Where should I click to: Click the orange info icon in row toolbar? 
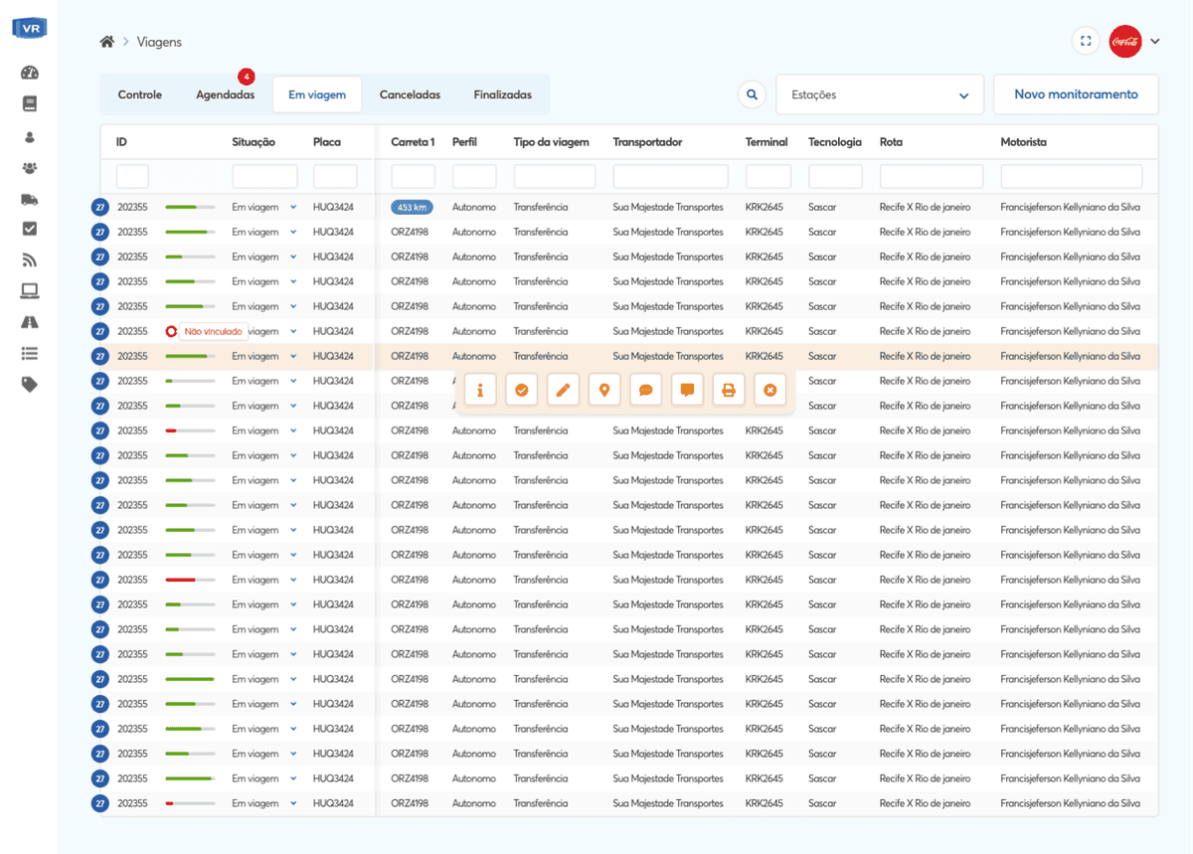pos(480,391)
